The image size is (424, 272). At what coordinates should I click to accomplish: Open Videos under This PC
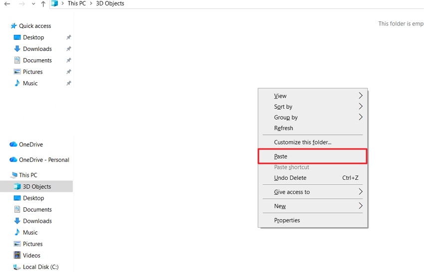pos(31,255)
